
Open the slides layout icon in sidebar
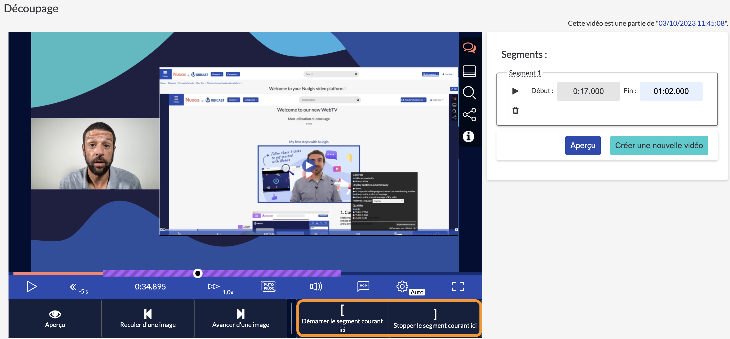coord(469,71)
